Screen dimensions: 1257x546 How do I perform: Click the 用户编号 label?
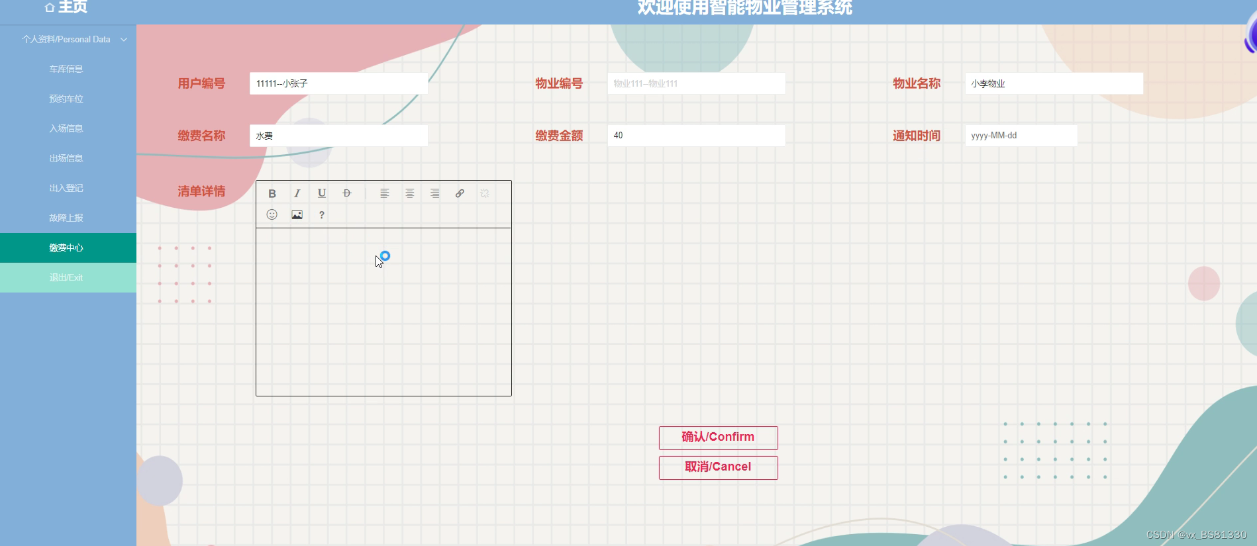[x=201, y=83]
